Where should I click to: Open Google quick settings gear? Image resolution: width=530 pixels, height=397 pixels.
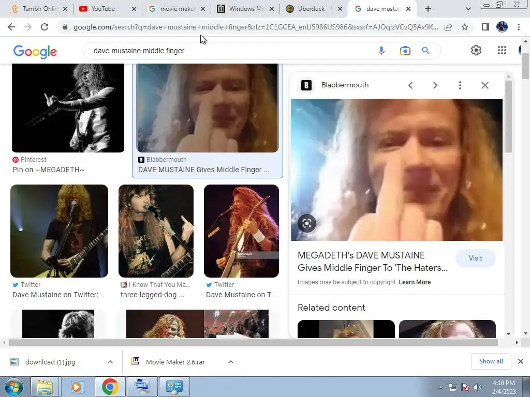tap(476, 50)
